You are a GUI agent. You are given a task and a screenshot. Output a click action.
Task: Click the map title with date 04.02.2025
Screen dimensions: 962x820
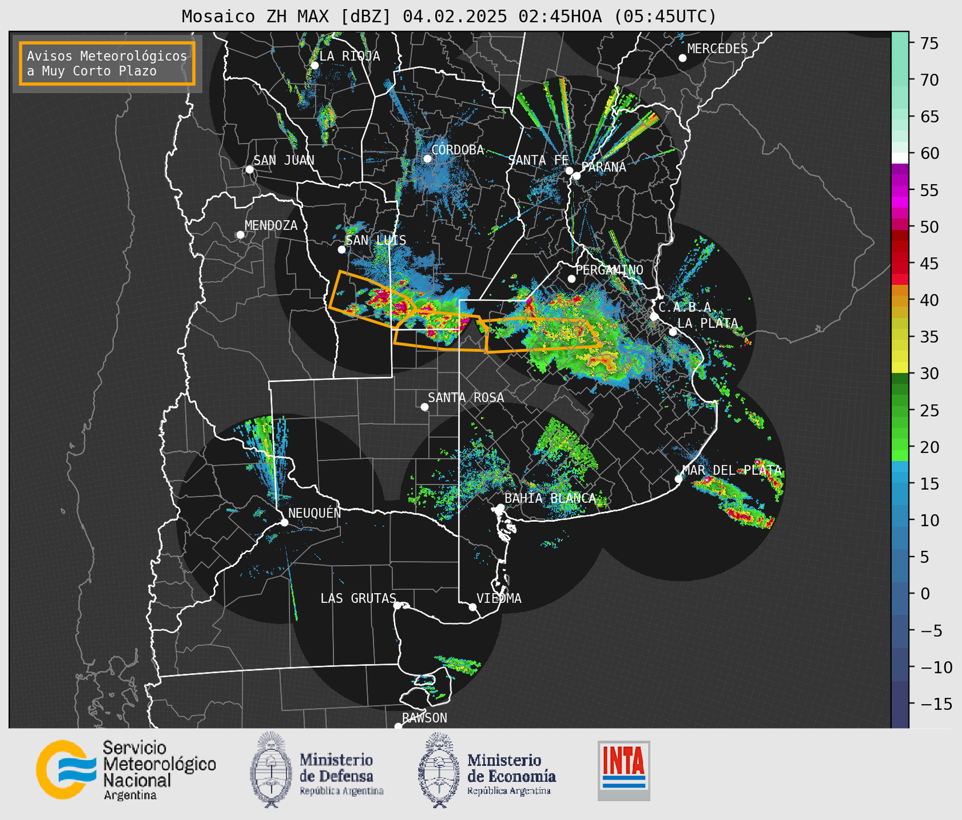[x=449, y=17]
